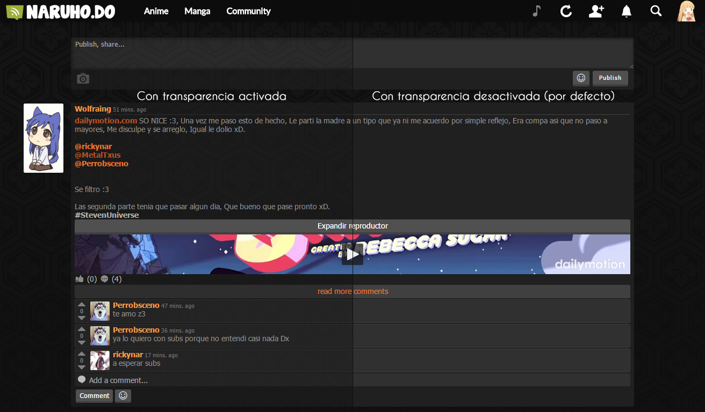705x412 pixels.
Task: Open Wolfraing's profile name link
Action: click(x=93, y=109)
